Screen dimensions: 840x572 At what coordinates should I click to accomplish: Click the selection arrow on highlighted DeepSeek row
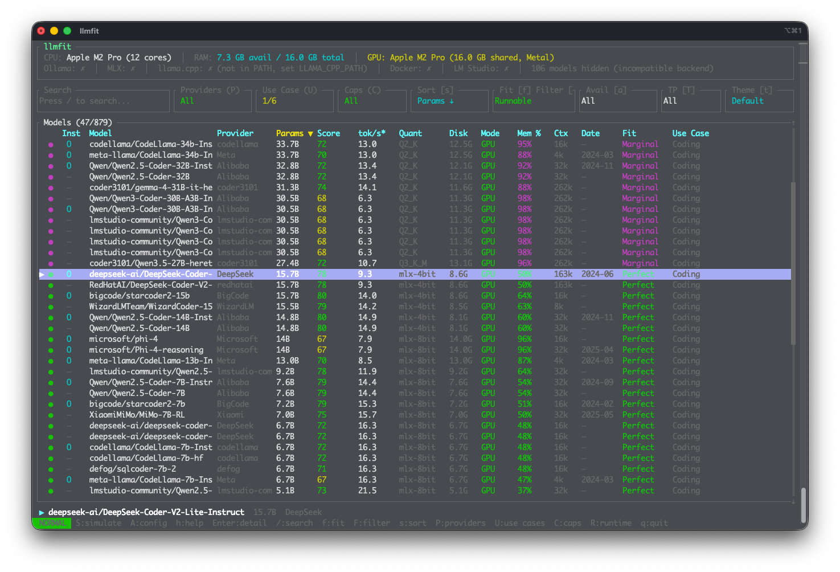tap(42, 275)
